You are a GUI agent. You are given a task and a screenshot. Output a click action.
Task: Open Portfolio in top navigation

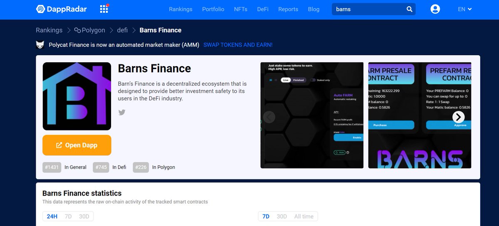coord(213,9)
